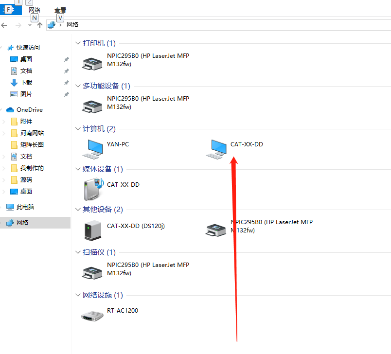Open the 文件 ribbon tab
Screen dimensions: 391x354
(11, 10)
